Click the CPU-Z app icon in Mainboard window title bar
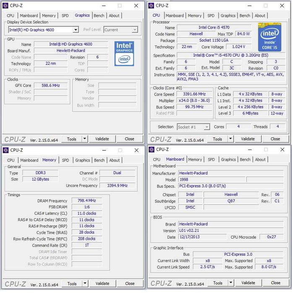Image resolution: width=292 pixels, height=293 pixels. (151, 150)
